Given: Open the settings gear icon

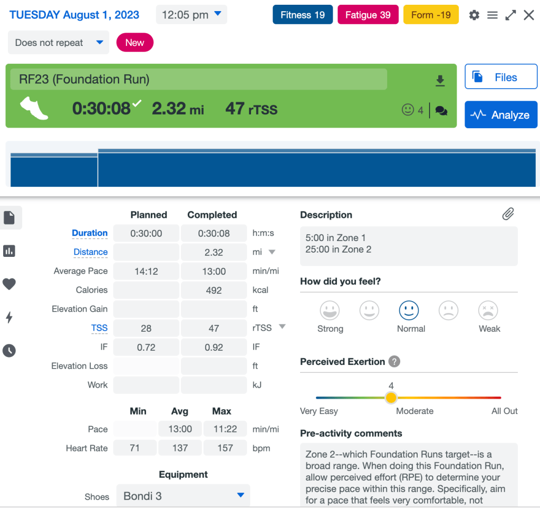Looking at the screenshot, I should (474, 15).
